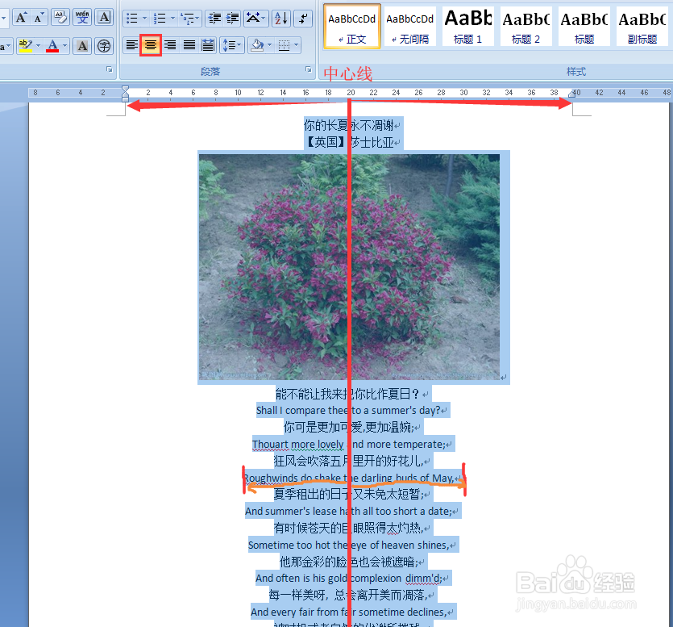Justify paragraph text
Screen dimensions: 673x627
189,45
